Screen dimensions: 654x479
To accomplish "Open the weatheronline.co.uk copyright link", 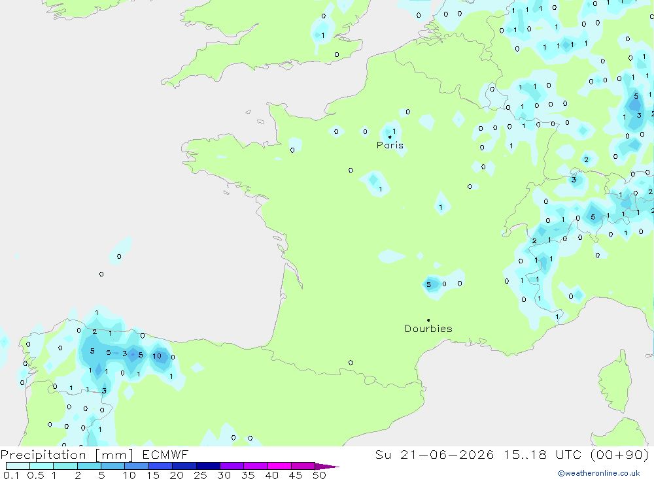I will (599, 473).
